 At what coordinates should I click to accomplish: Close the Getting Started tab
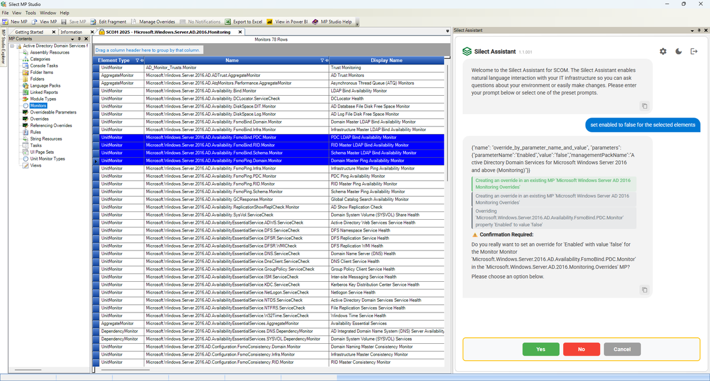[54, 32]
